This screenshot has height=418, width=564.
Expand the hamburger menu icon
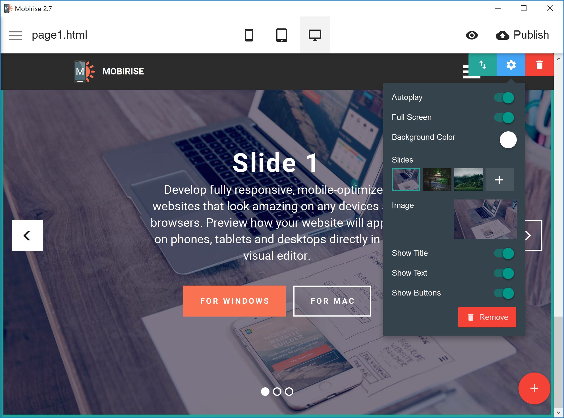pos(16,35)
